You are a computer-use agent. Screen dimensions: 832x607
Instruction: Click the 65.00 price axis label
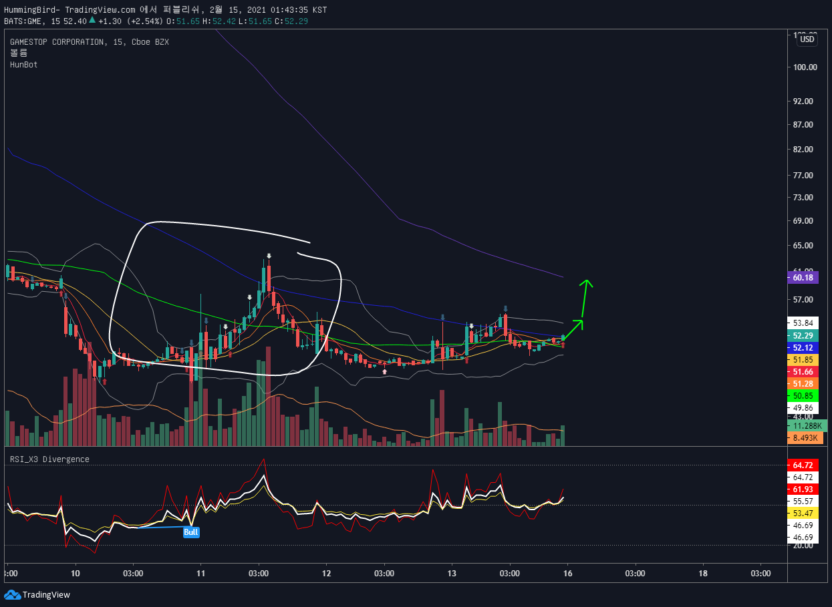click(803, 246)
